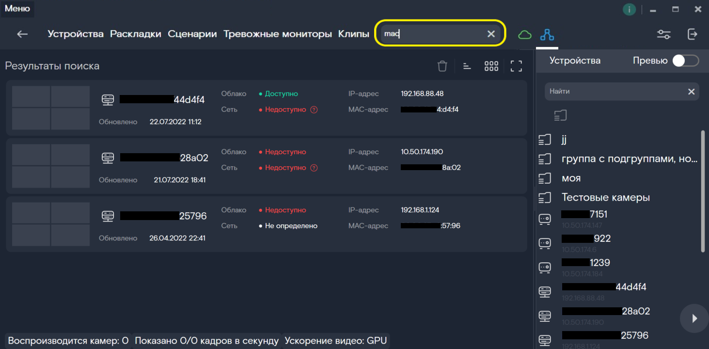Click the date 22.07.2022 11:12
The width and height of the screenshot is (709, 349).
point(175,122)
